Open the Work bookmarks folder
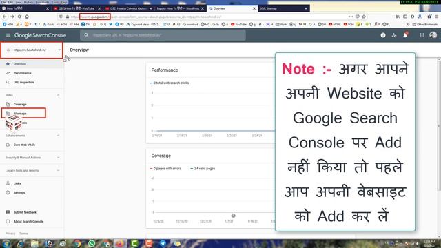Image resolution: width=441 pixels, height=248 pixels. pyautogui.click(x=281, y=25)
